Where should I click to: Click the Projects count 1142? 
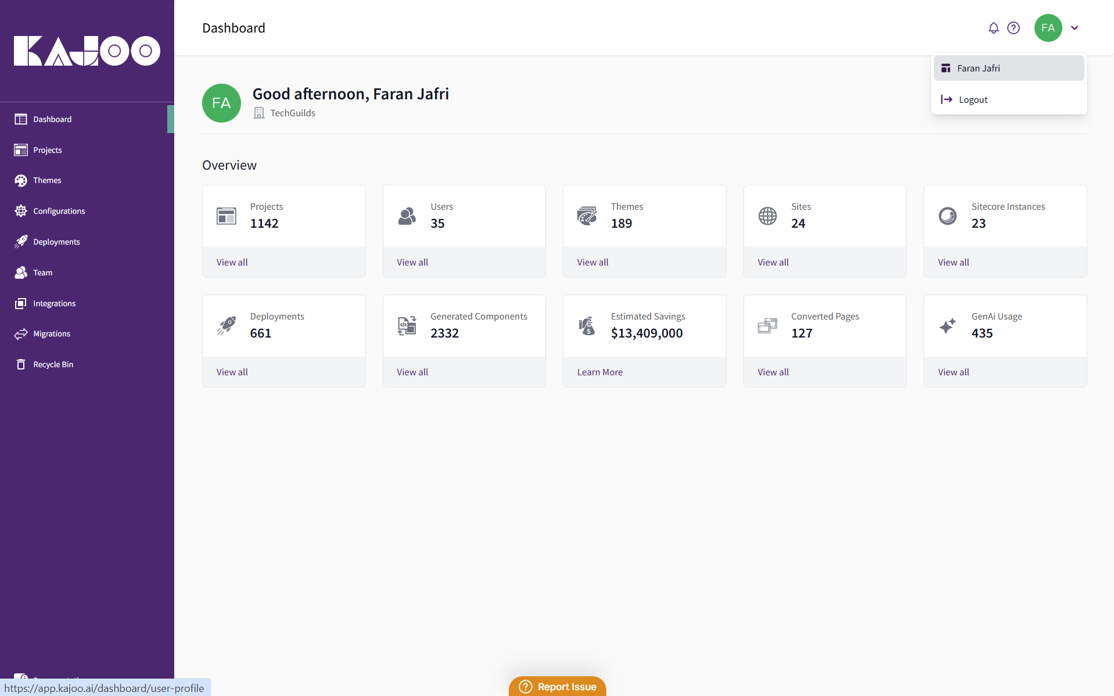click(x=264, y=223)
